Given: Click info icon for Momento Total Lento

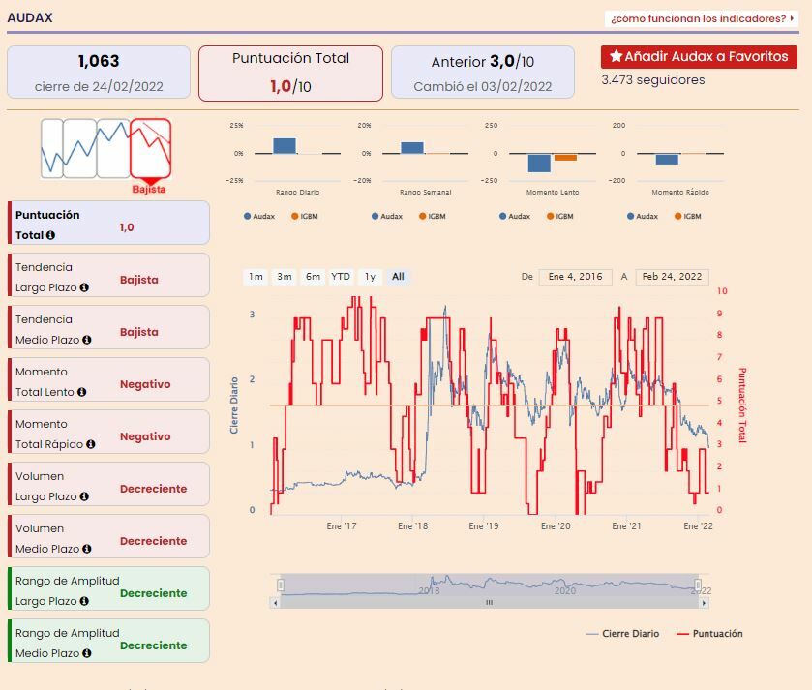Looking at the screenshot, I should [x=81, y=392].
